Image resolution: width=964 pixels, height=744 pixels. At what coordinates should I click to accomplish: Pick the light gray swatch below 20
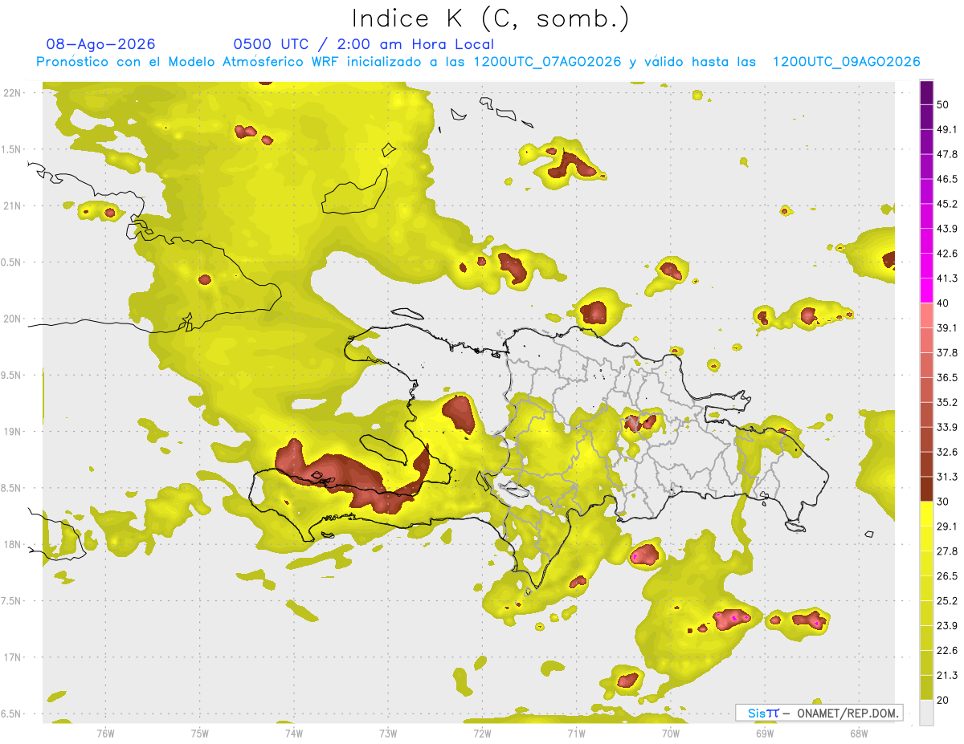pos(926,713)
